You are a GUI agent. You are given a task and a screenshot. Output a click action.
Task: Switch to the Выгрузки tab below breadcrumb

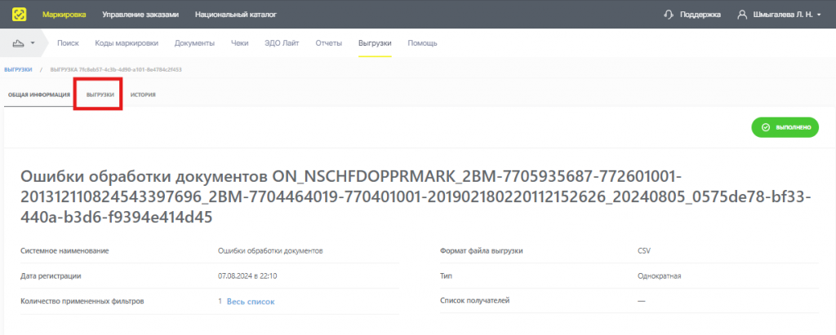pos(100,95)
